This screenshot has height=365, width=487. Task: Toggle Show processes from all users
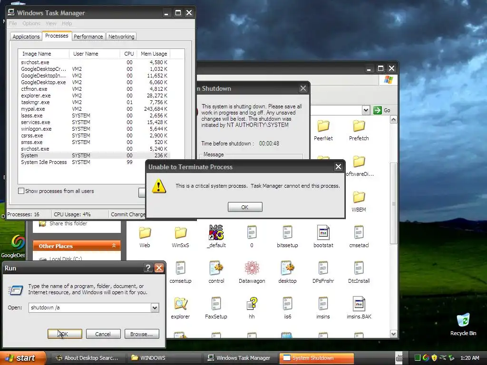point(21,191)
